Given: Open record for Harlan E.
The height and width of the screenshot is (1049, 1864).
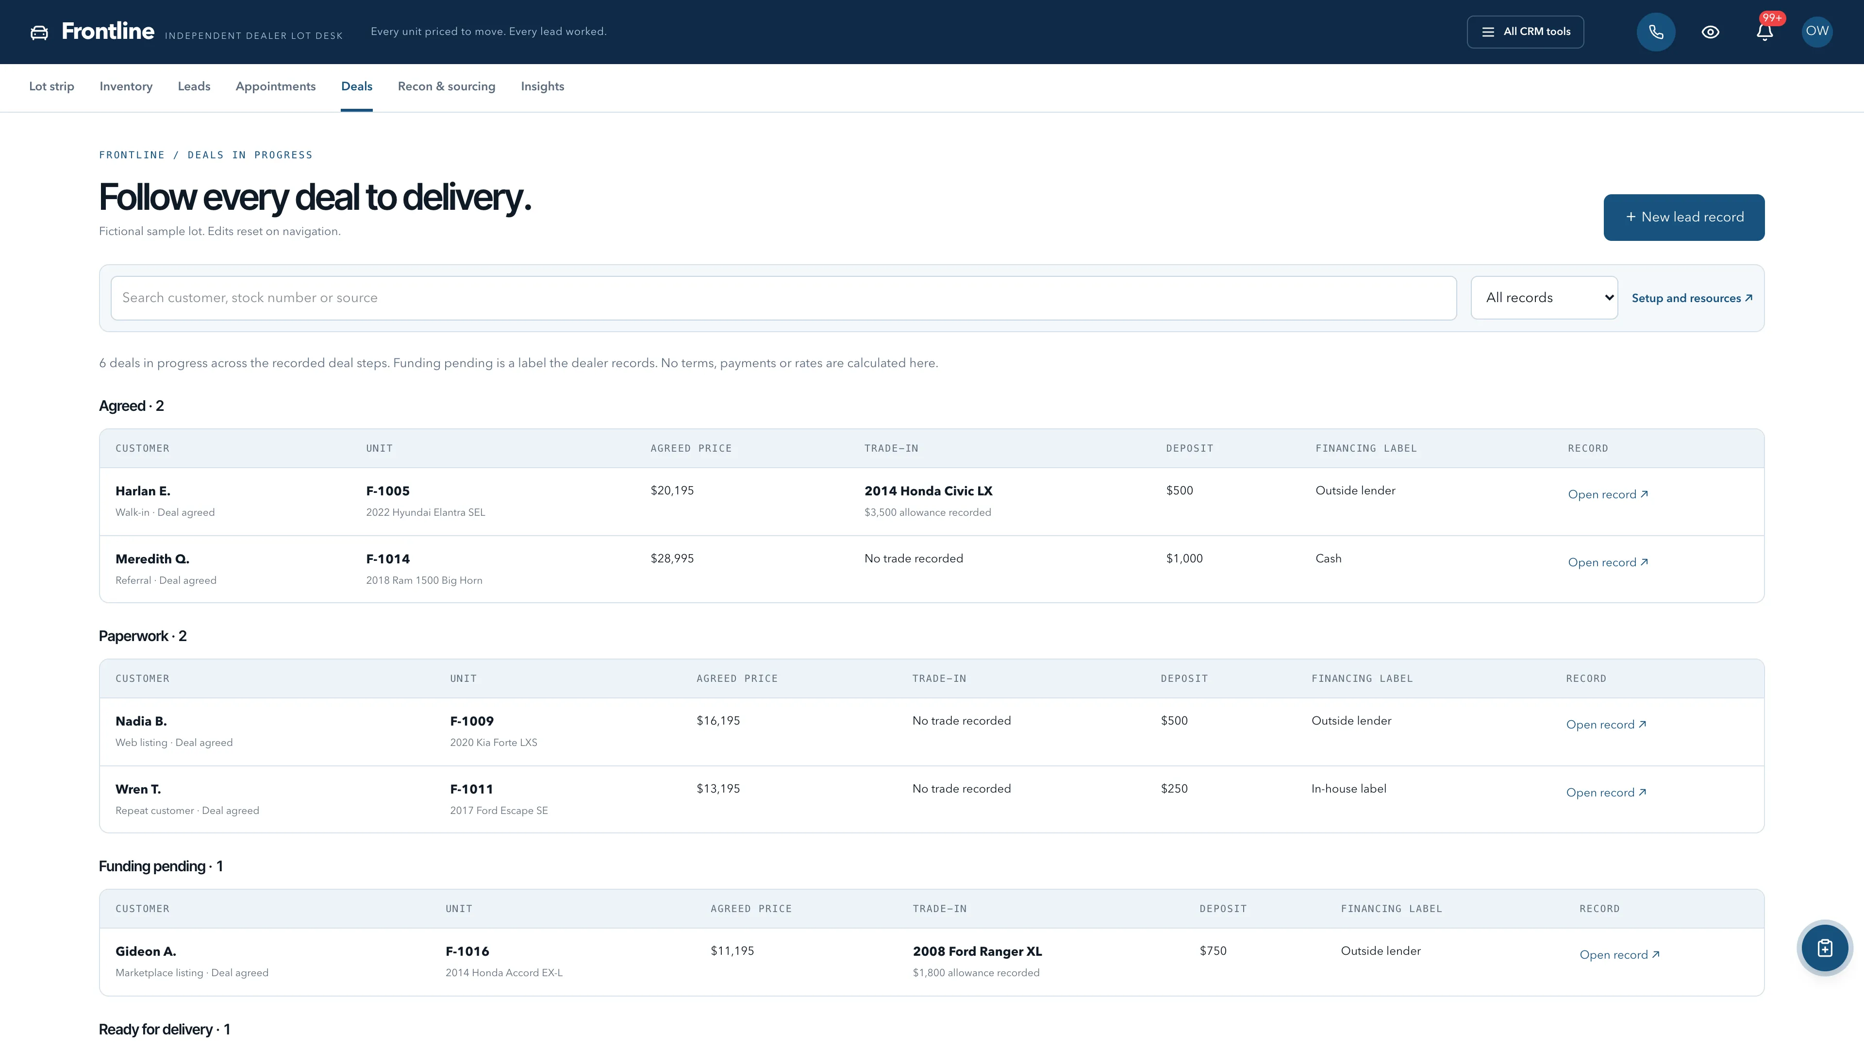Looking at the screenshot, I should (x=1608, y=494).
